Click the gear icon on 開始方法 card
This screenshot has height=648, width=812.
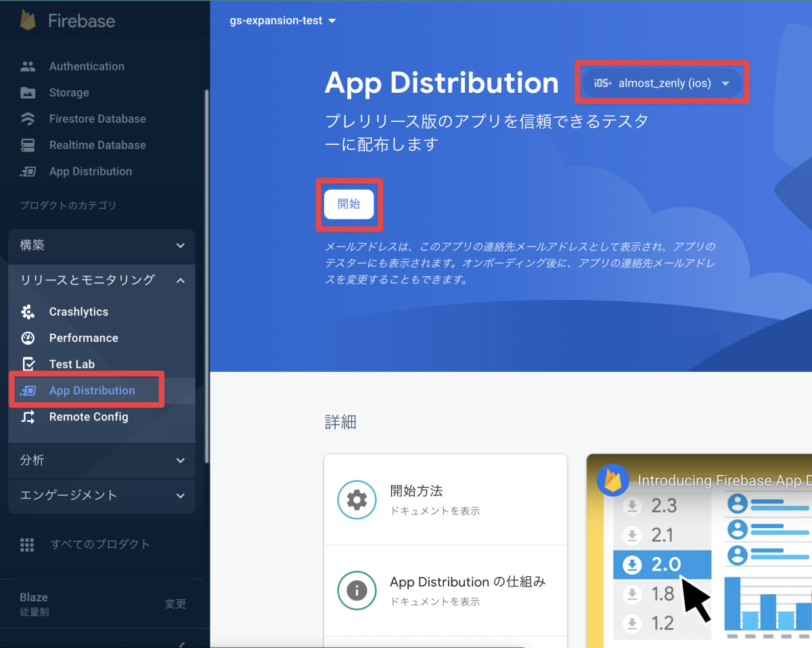357,499
